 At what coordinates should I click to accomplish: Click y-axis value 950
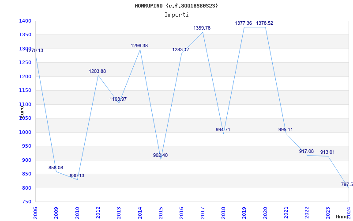pos(26,146)
